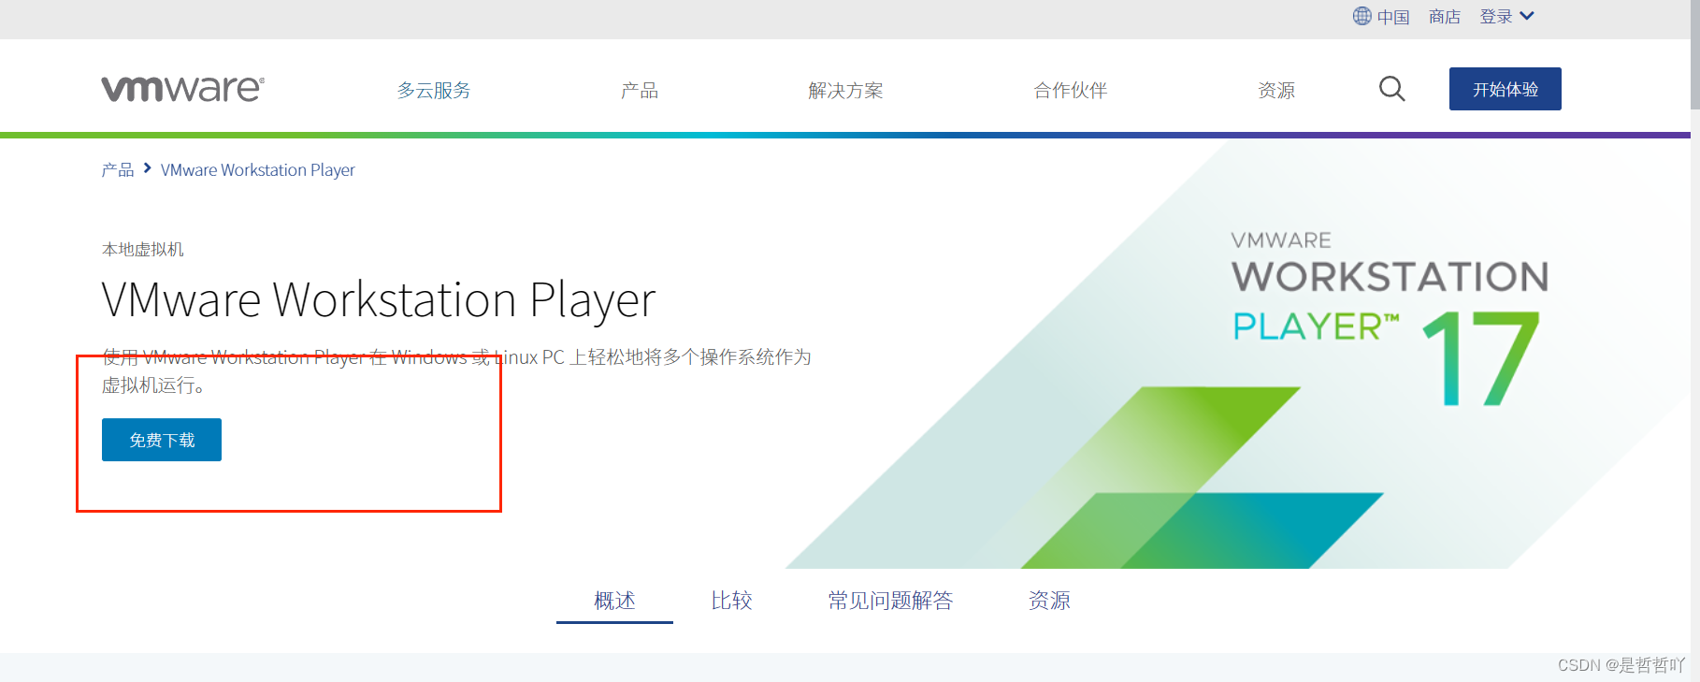Viewport: 1700px width, 682px height.
Task: Expand the 登录 dropdown arrow
Action: pyautogui.click(x=1527, y=16)
